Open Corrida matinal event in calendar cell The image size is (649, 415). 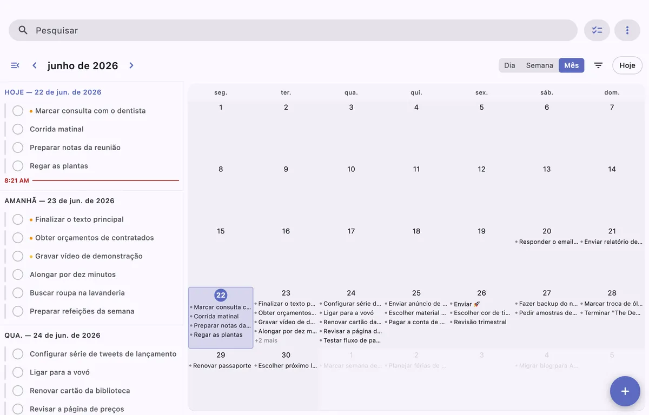pyautogui.click(x=221, y=317)
